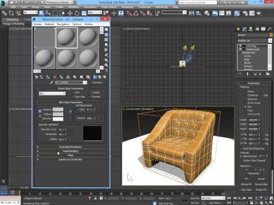Select the Cylindrical mapping radio button
Viewport: 274px width, 205px height.
click(x=245, y=95)
